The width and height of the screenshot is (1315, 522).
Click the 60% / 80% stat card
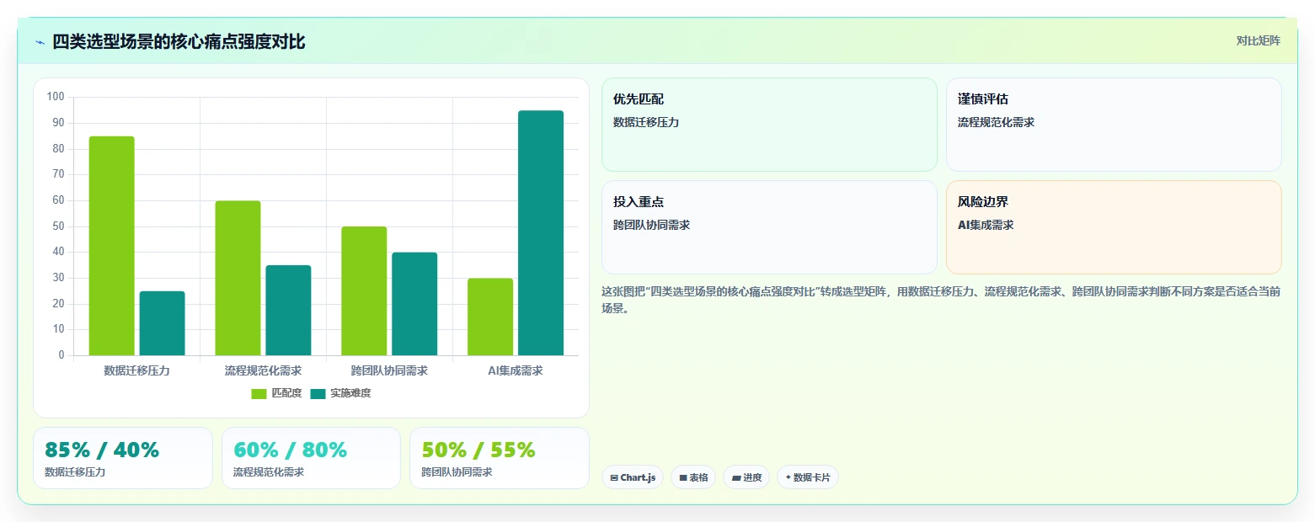[311, 458]
